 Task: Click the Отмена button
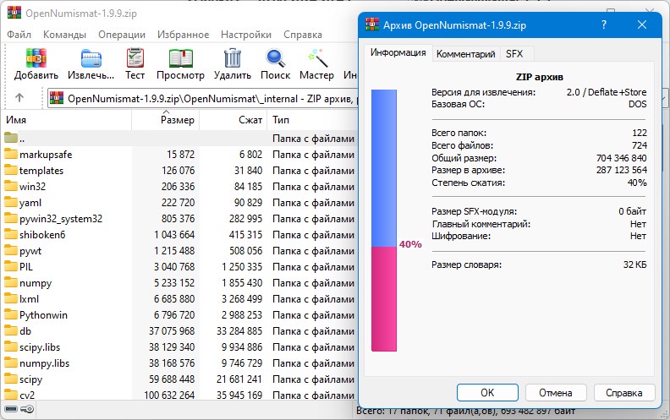coord(556,393)
